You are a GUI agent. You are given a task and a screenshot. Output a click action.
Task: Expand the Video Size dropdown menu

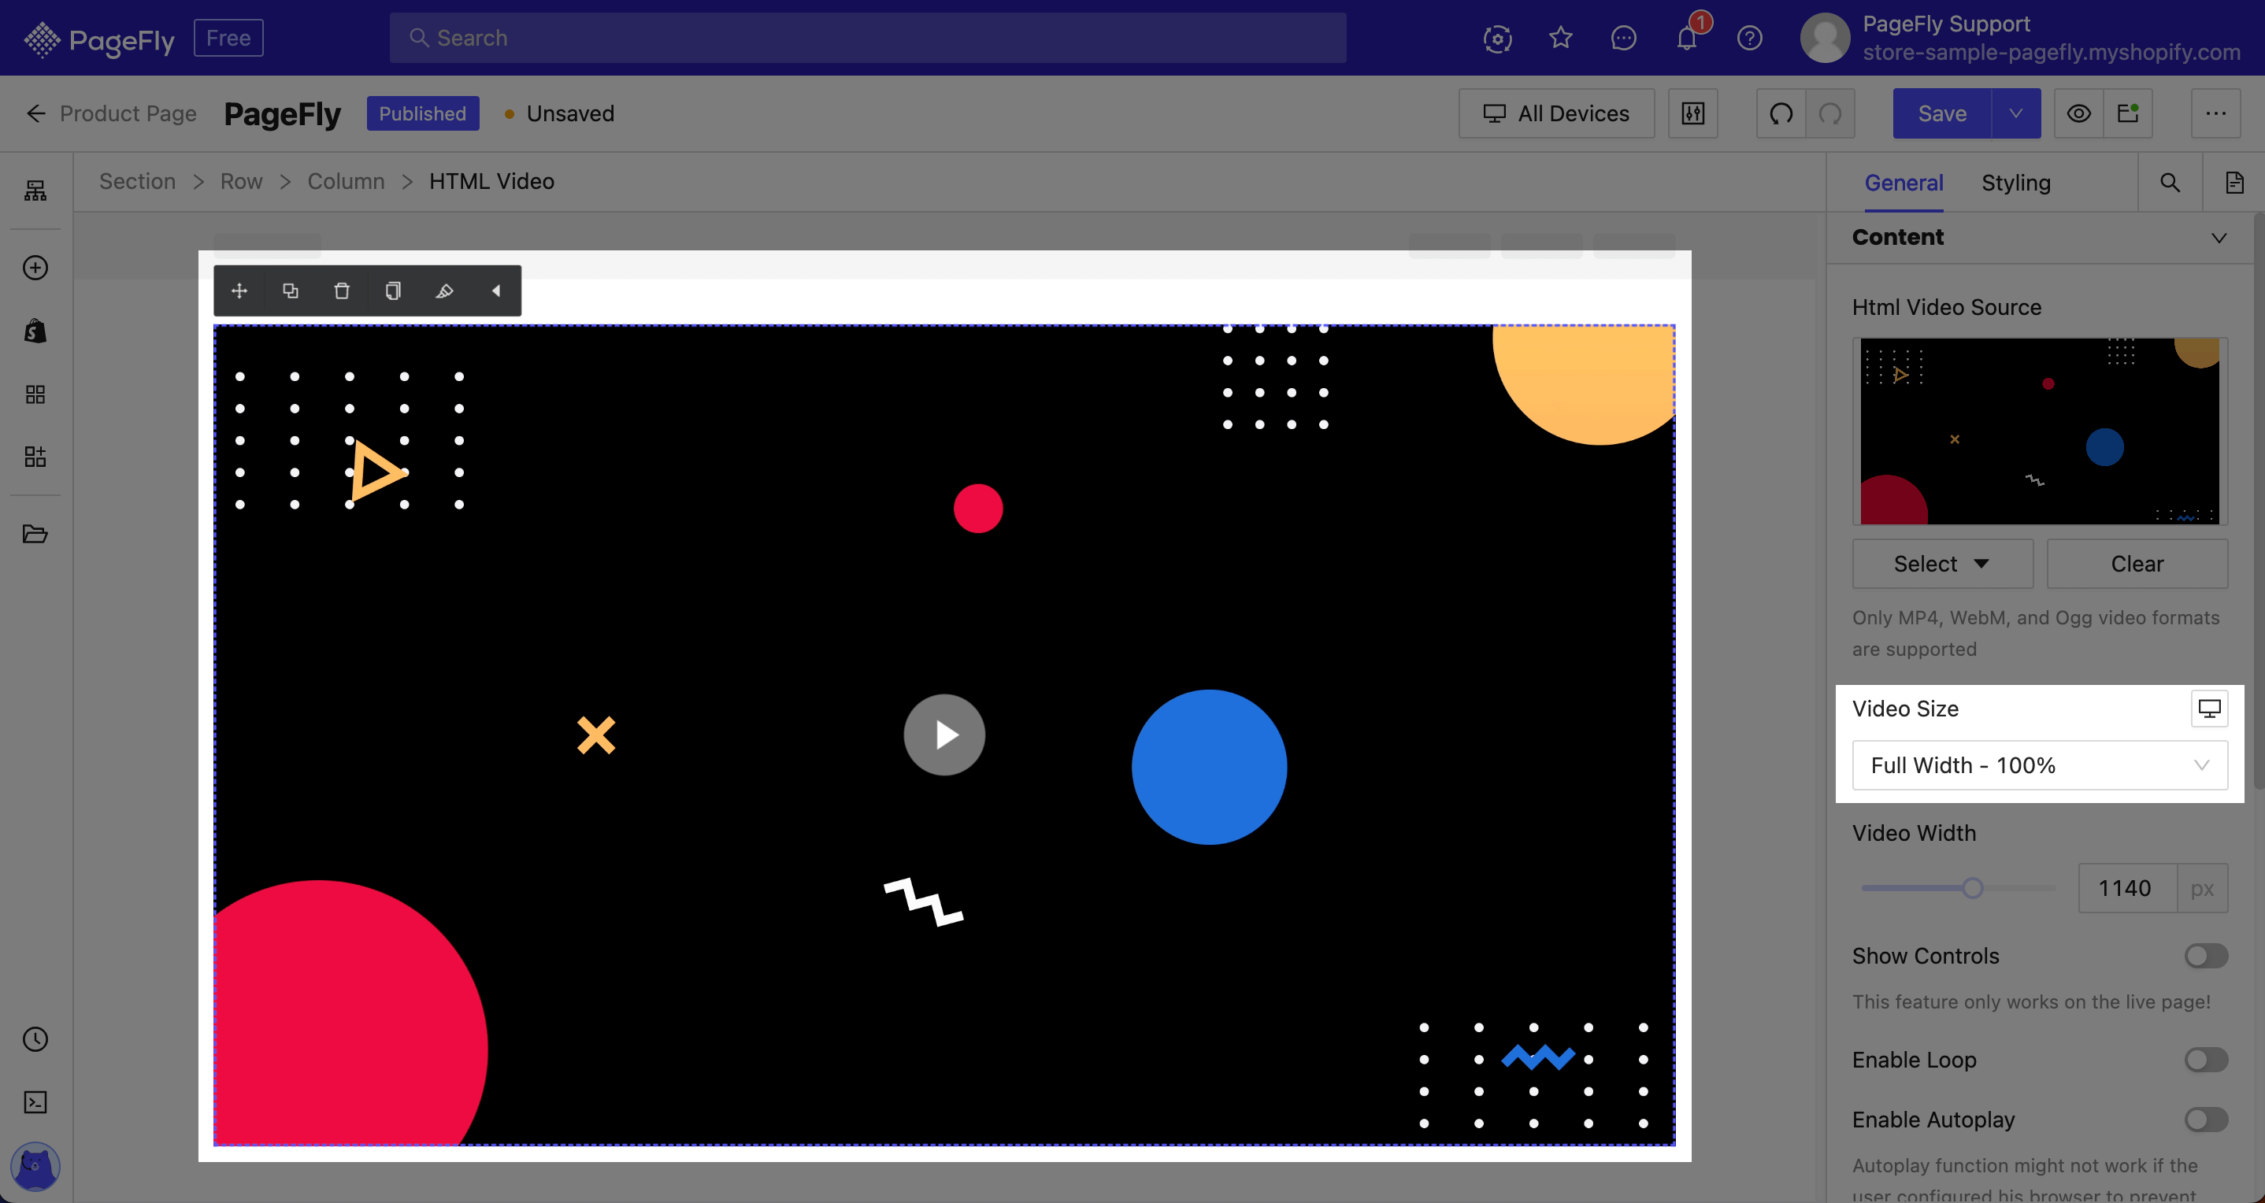2041,765
